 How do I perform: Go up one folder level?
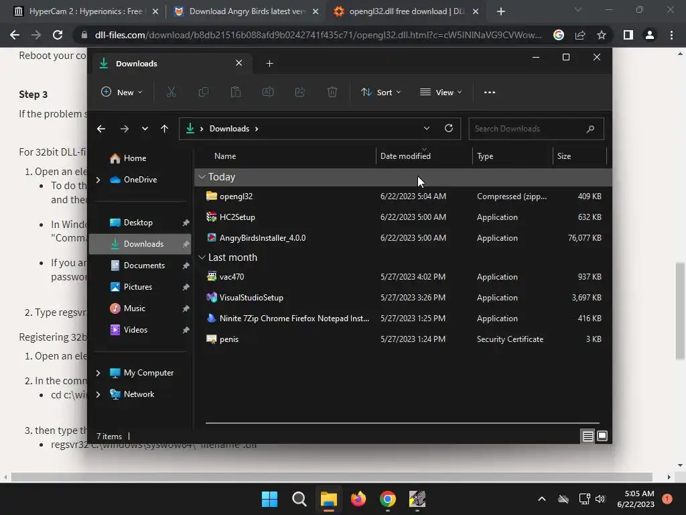165,129
